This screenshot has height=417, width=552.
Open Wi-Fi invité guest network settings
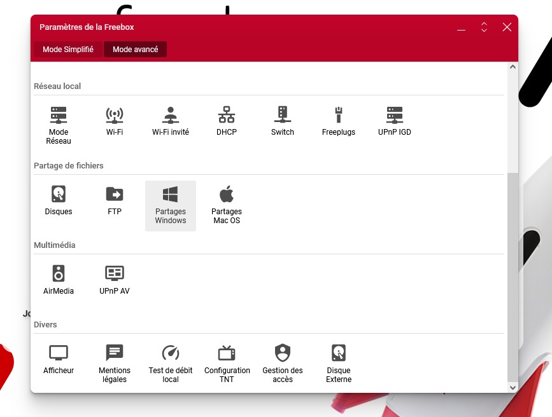tap(170, 121)
